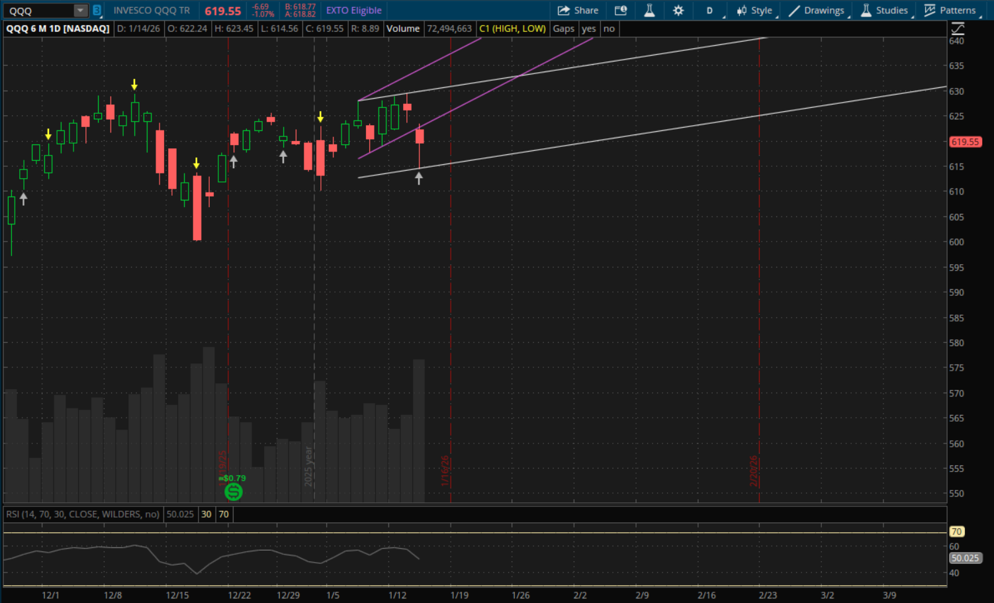
Task: Open the D timeframe dropdown
Action: pos(710,11)
